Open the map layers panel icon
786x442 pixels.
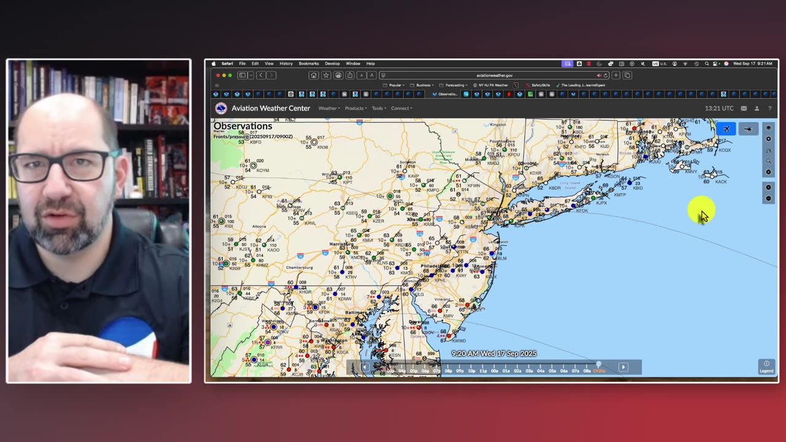coord(768,128)
